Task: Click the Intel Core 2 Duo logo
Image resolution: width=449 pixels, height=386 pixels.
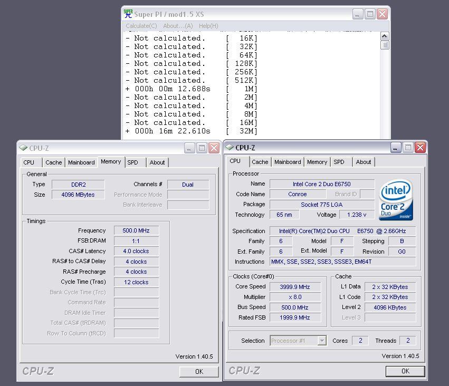Action: point(396,199)
